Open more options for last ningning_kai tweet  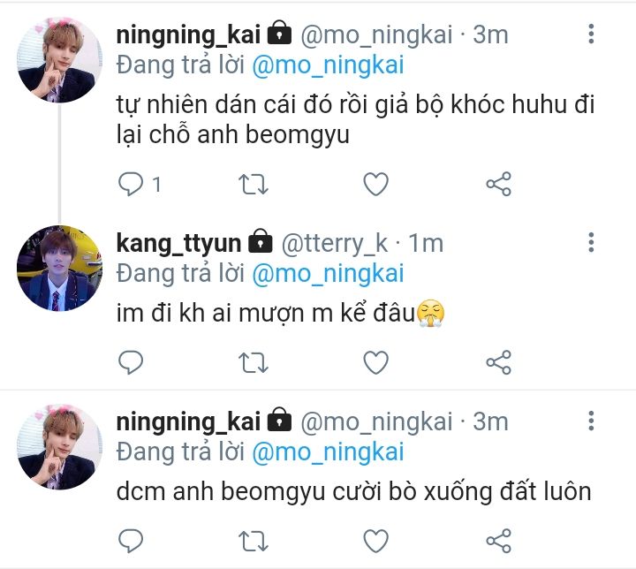(x=591, y=421)
